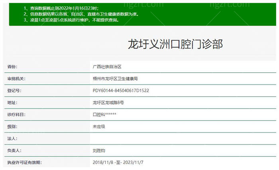
Task: Click the value 广西壮族自治区
Action: (x=107, y=67)
